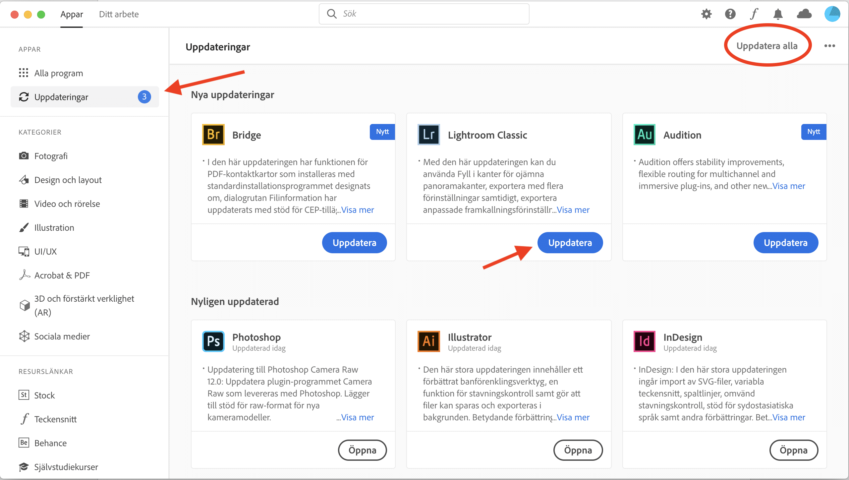
Task: Update Audition with Uppdatera button
Action: 786,243
